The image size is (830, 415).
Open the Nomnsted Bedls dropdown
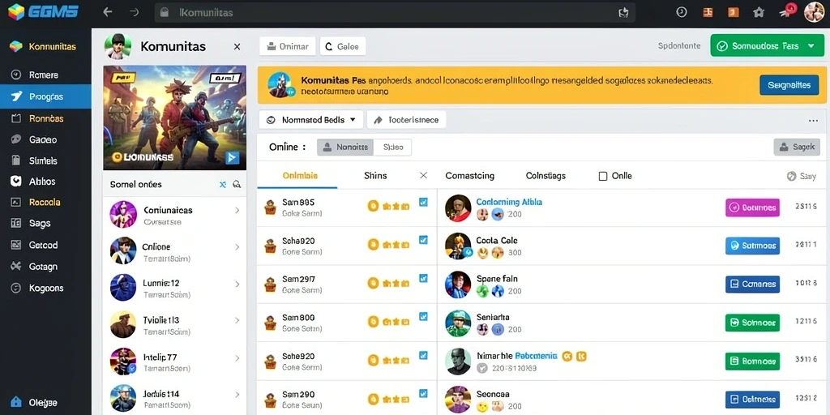(311, 120)
